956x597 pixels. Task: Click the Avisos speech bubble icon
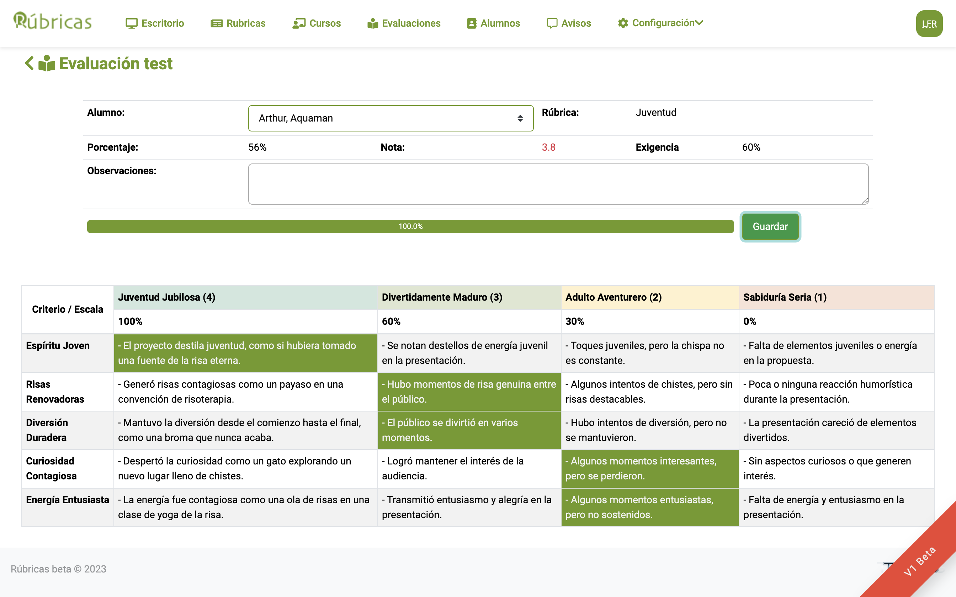click(552, 23)
